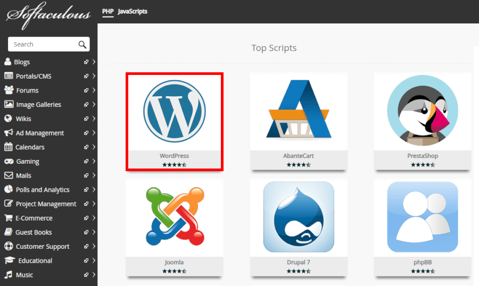Click the WordPress star rating
Screen dimensions: 479x286
tap(175, 165)
